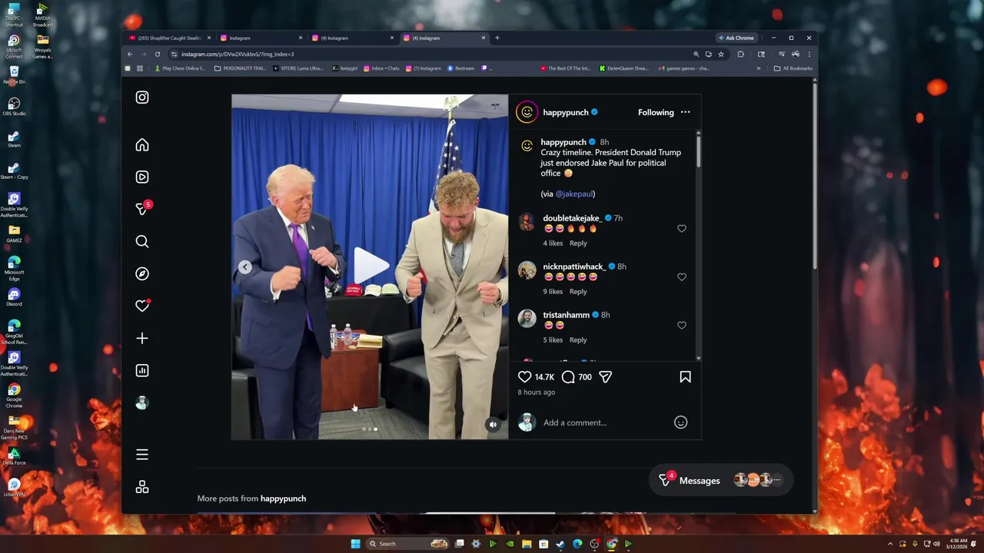Open Steam from the taskbar

[560, 544]
